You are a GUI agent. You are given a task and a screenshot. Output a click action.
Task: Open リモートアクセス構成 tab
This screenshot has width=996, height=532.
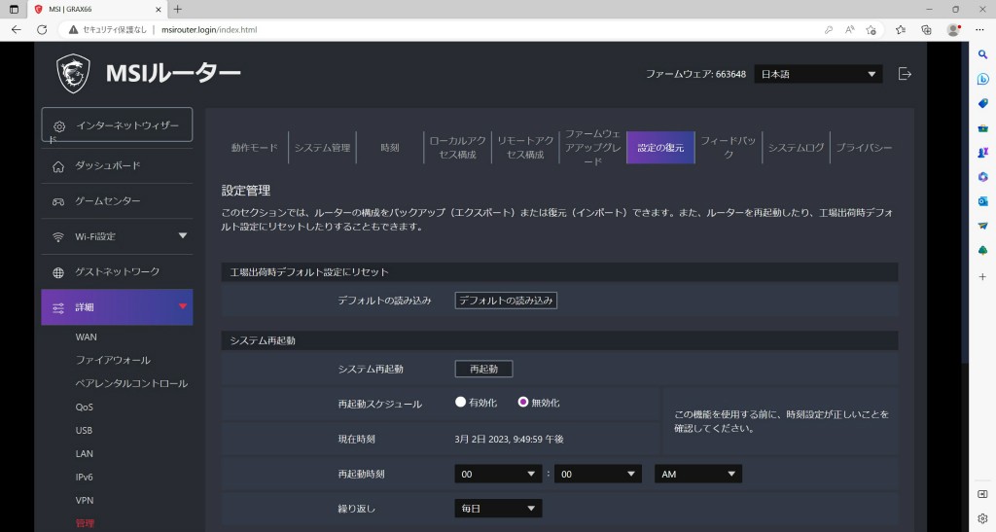tap(525, 147)
